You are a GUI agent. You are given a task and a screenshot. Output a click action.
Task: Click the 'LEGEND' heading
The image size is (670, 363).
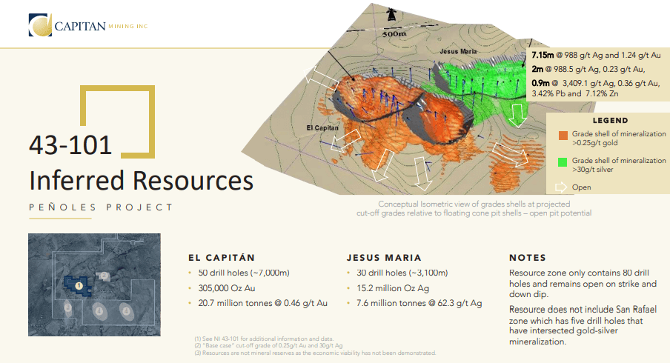[x=610, y=121]
